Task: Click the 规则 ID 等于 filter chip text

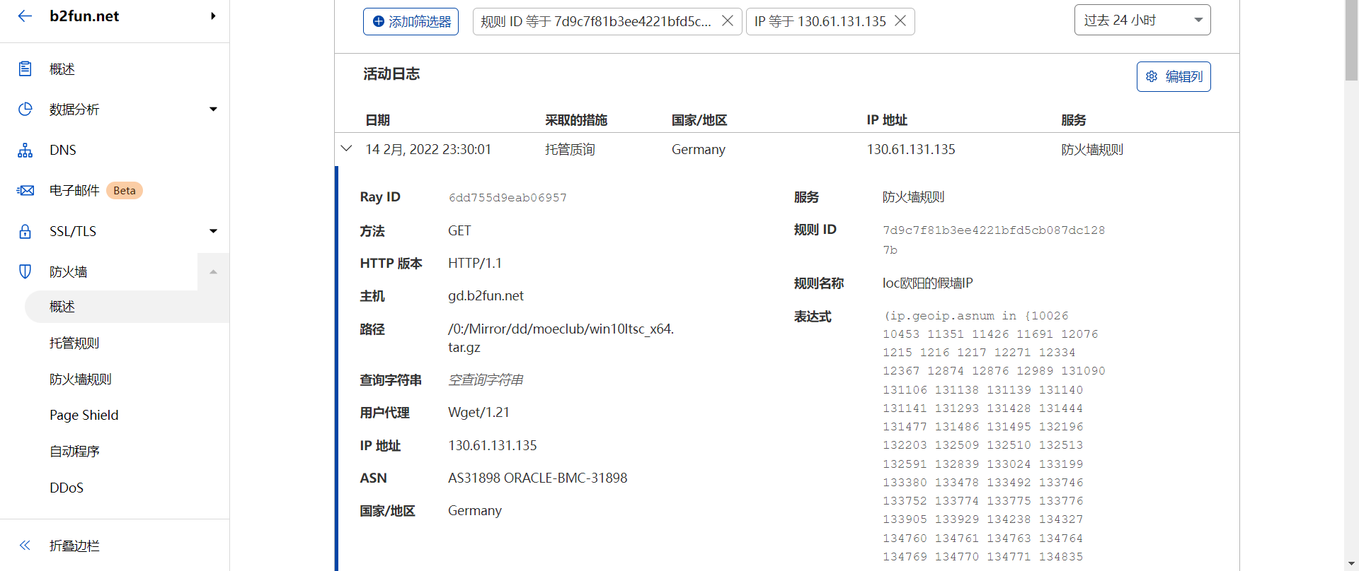Action: [596, 21]
